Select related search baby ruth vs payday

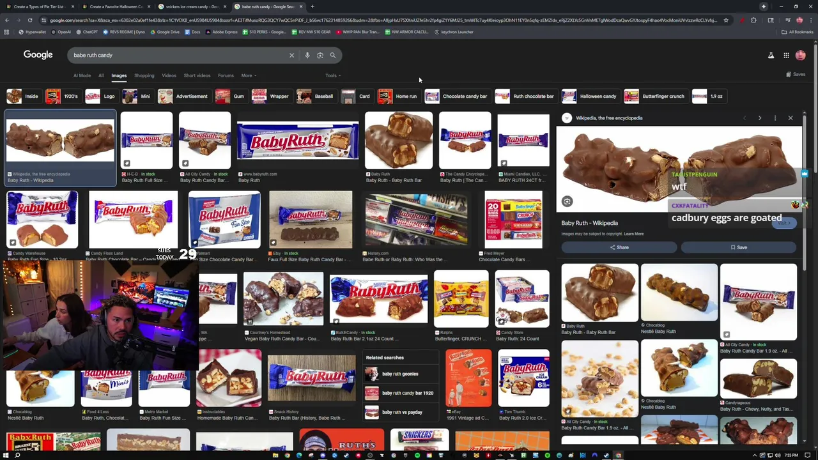click(400, 412)
